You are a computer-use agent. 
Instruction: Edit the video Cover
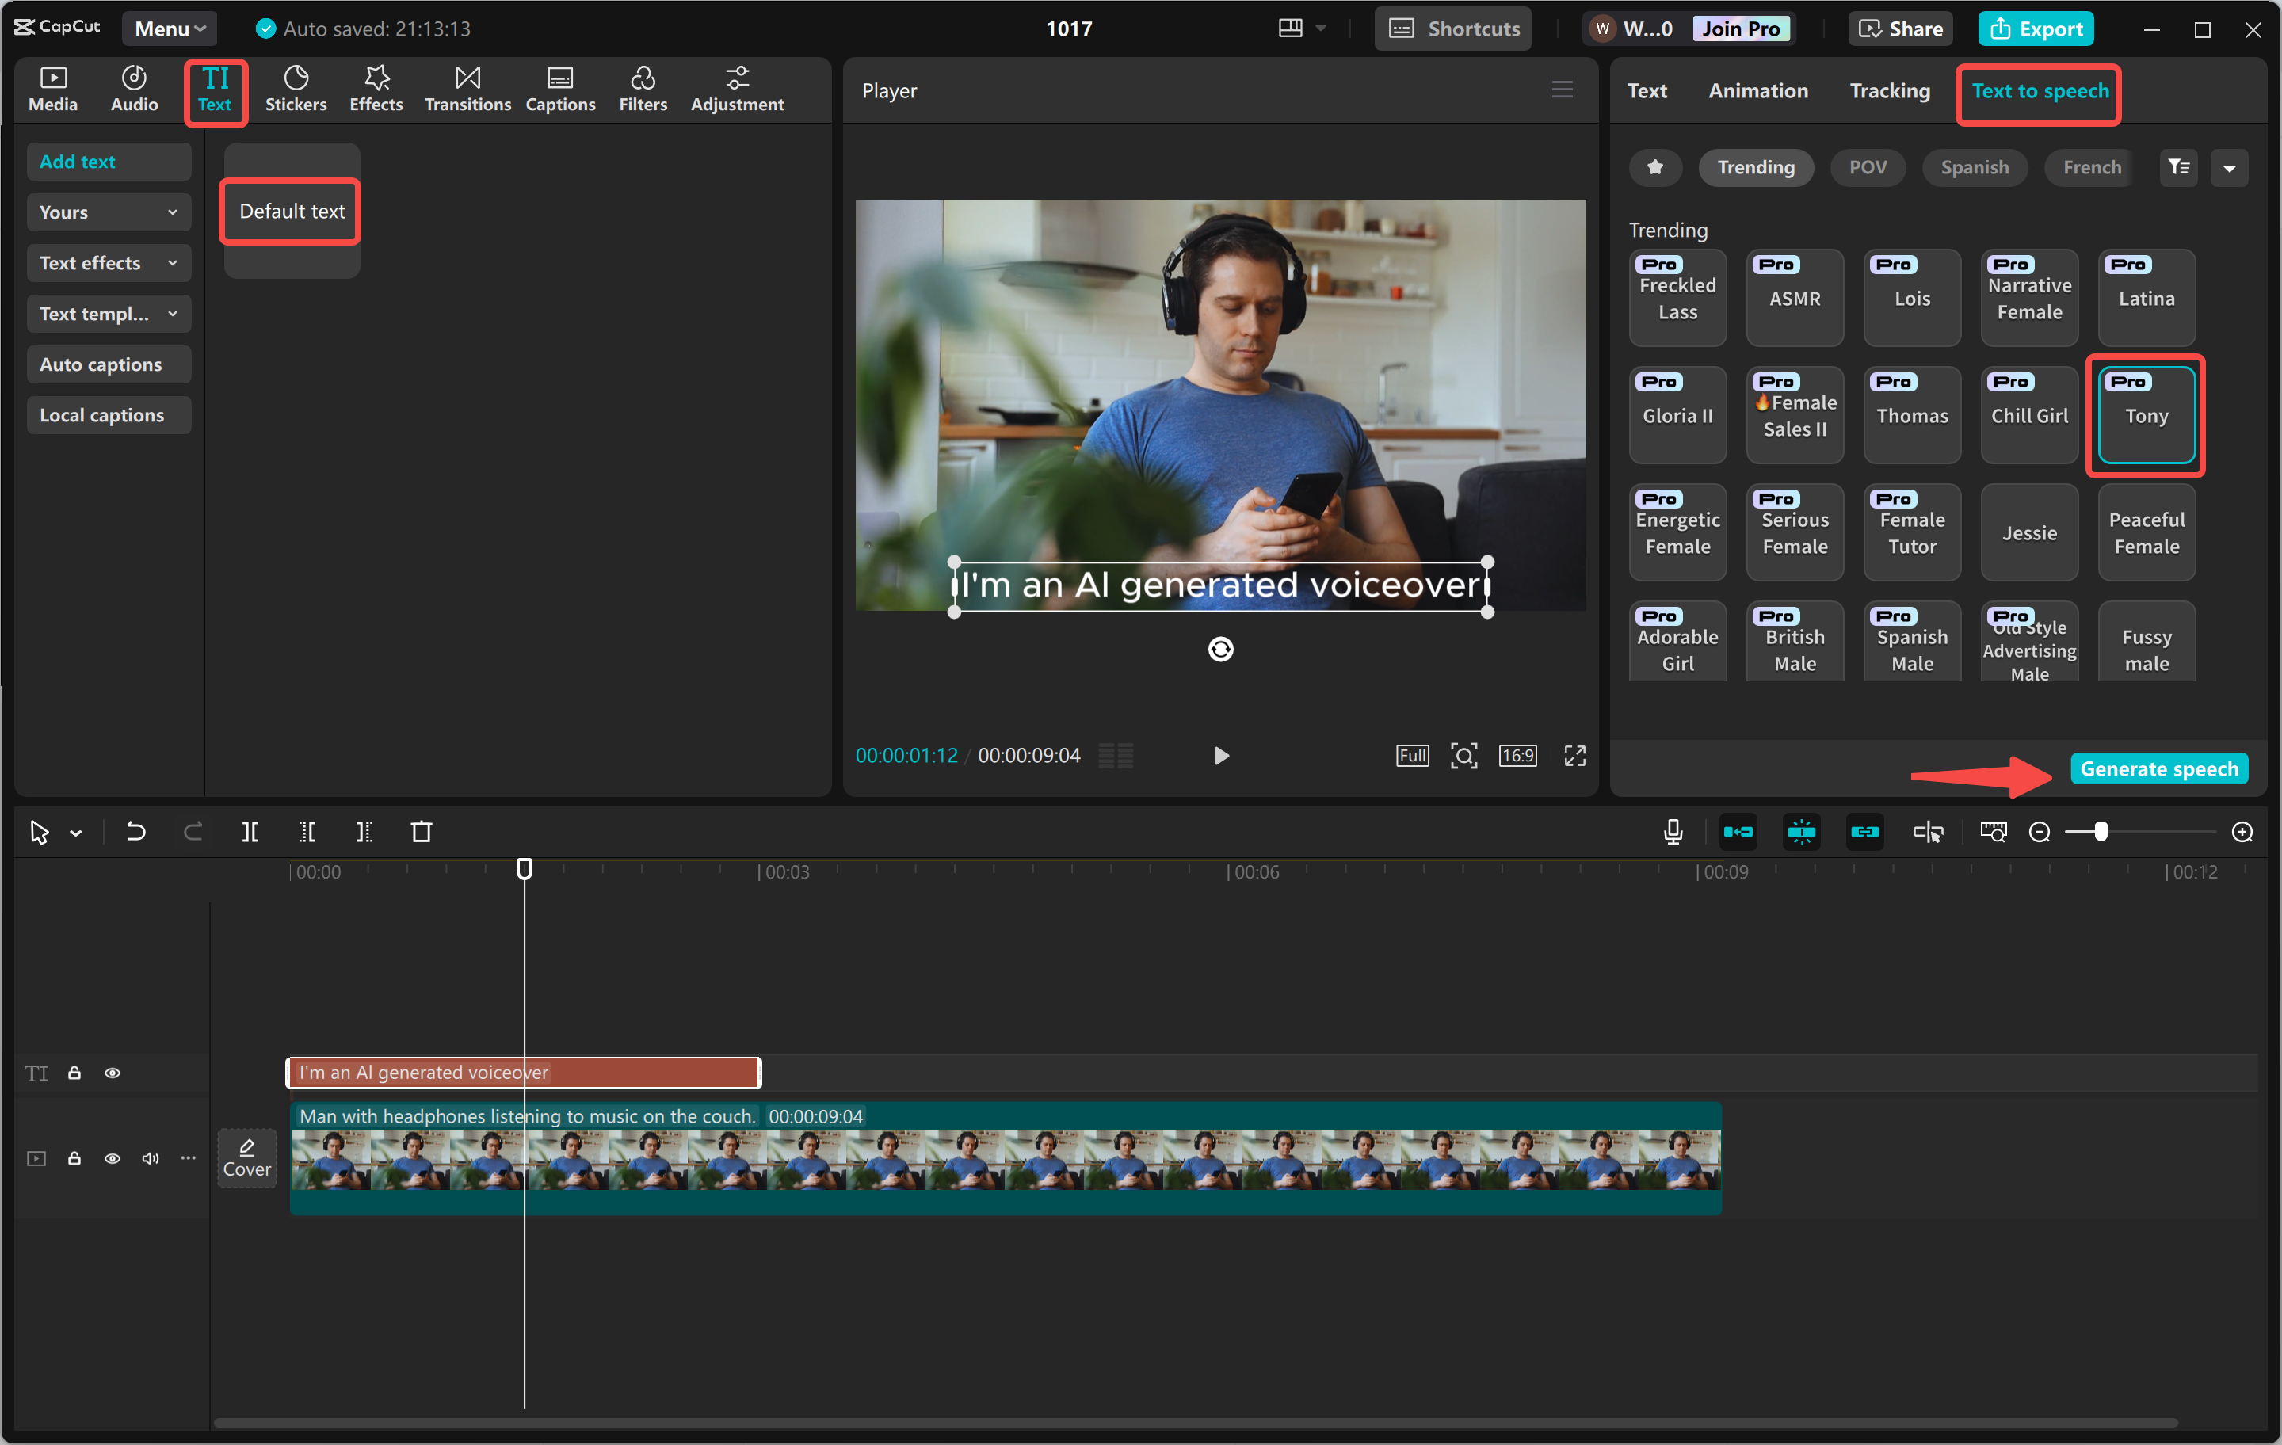[x=246, y=1158]
